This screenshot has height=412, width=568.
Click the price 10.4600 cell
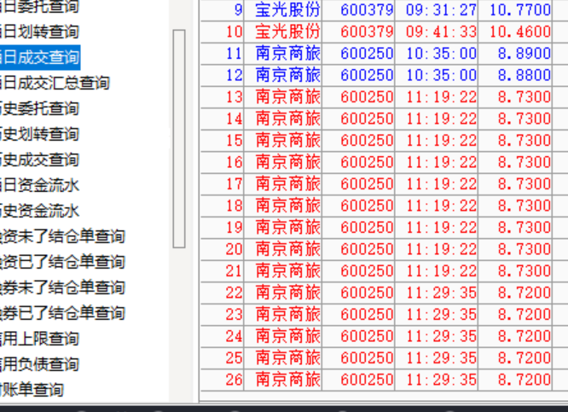520,32
